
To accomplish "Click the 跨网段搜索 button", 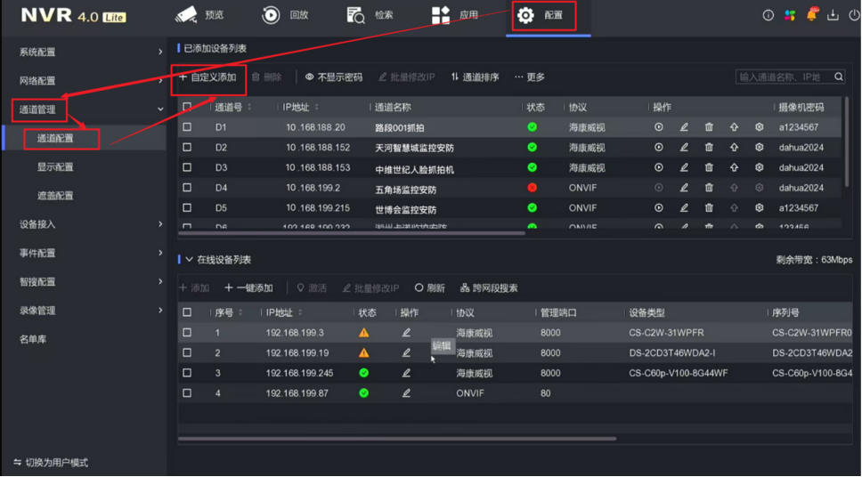I will click(x=489, y=288).
